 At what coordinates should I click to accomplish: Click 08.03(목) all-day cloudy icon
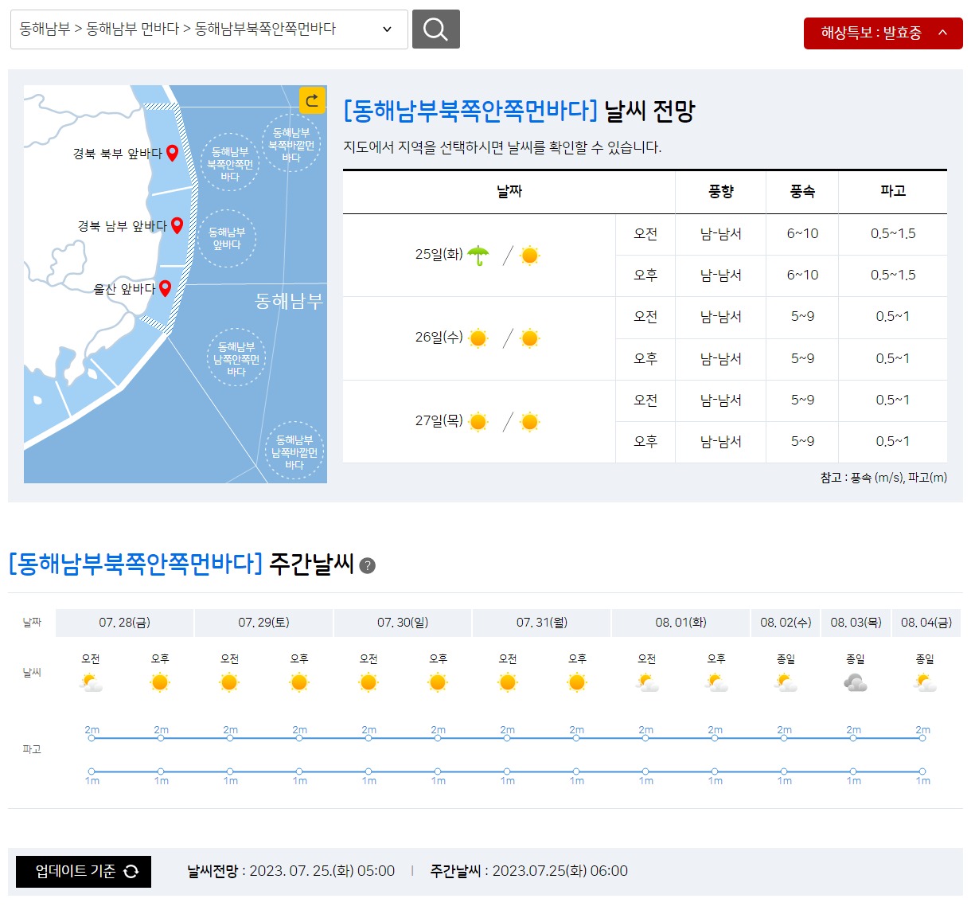(856, 682)
